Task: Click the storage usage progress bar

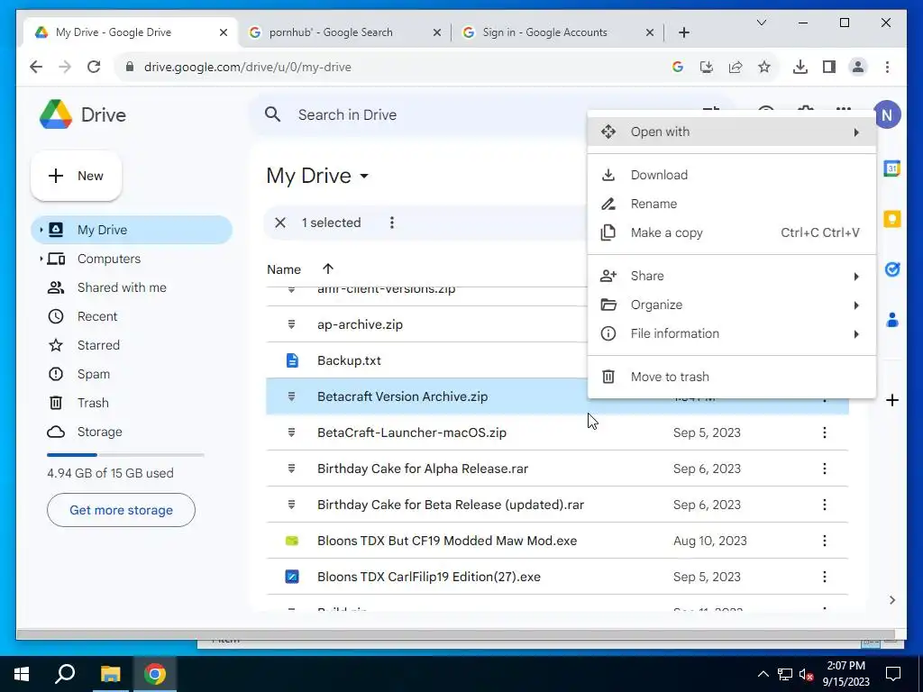Action: (125, 455)
